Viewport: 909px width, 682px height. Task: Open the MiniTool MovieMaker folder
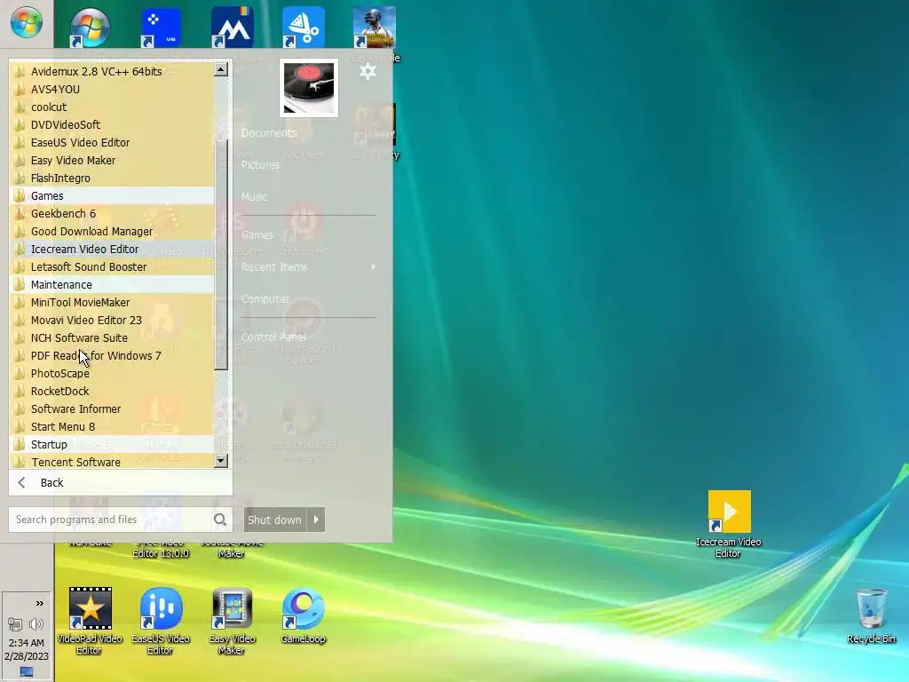coord(112,302)
